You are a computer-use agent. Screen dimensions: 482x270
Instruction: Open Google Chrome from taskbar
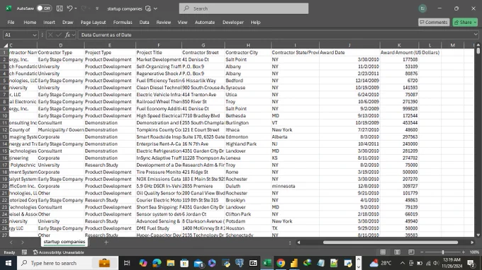tap(281, 263)
